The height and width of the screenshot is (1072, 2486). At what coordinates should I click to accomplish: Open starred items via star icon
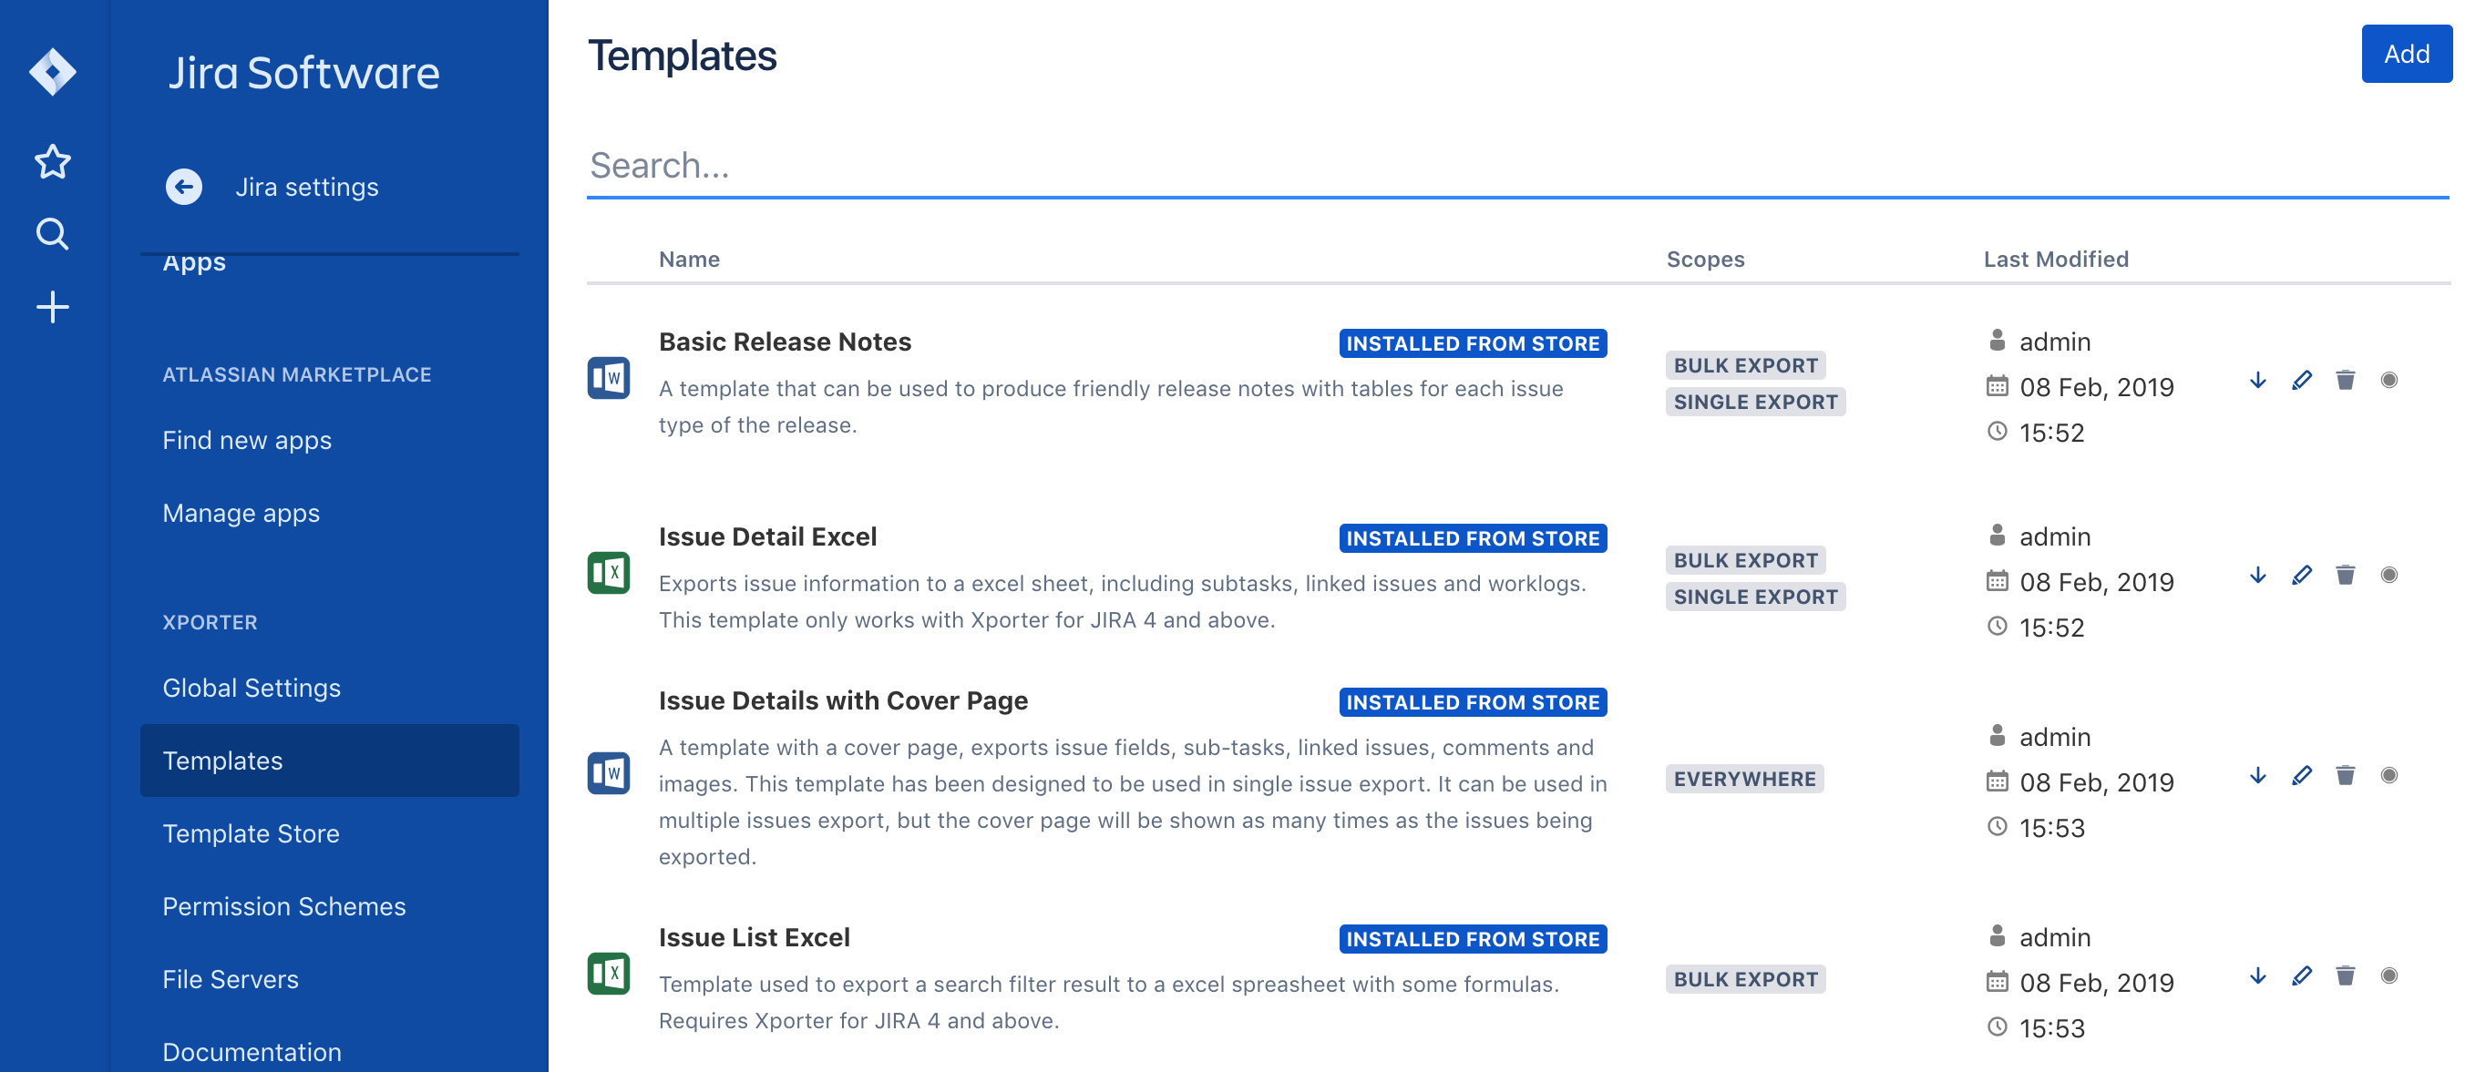(x=52, y=161)
